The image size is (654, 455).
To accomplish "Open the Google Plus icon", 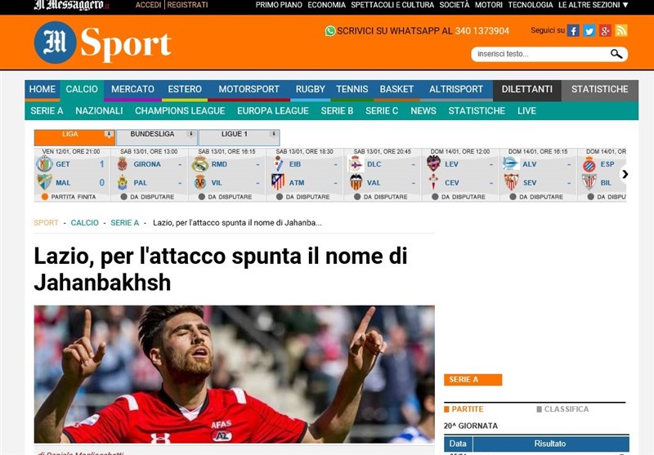I will (605, 30).
